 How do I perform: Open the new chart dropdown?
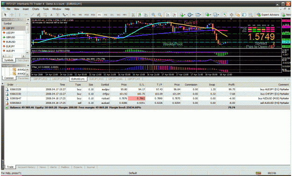pyautogui.click(x=208, y=15)
